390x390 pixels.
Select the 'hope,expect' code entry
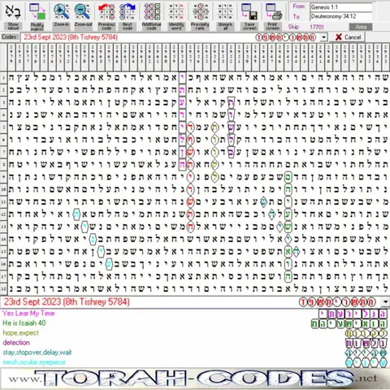click(x=21, y=333)
